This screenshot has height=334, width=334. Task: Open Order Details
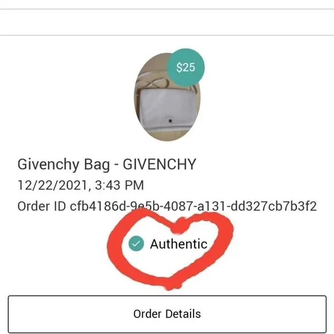pos(167,314)
